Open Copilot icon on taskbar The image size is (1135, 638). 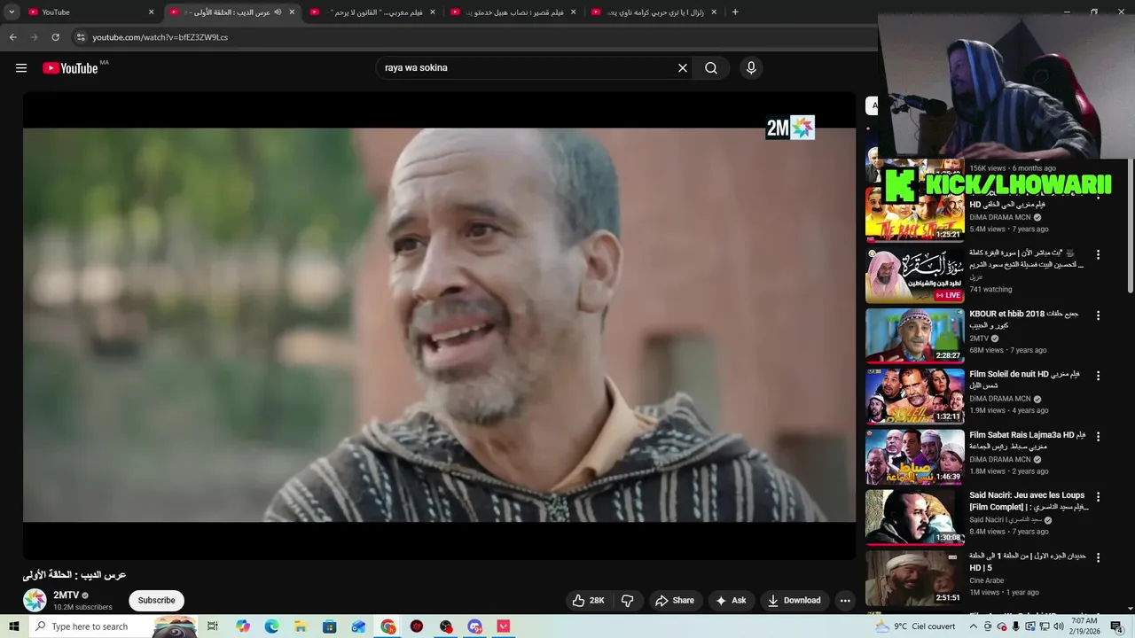[x=243, y=626]
